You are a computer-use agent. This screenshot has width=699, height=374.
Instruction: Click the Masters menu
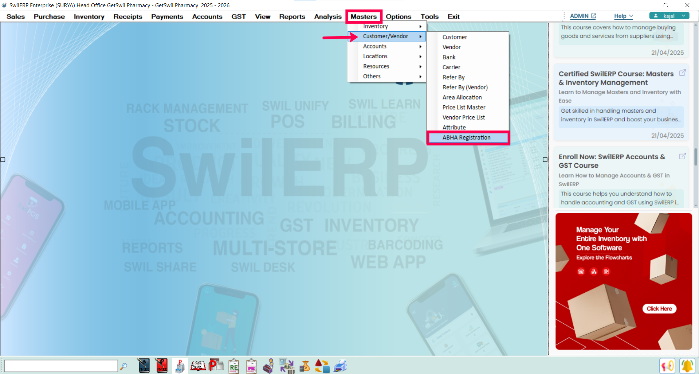(x=364, y=16)
